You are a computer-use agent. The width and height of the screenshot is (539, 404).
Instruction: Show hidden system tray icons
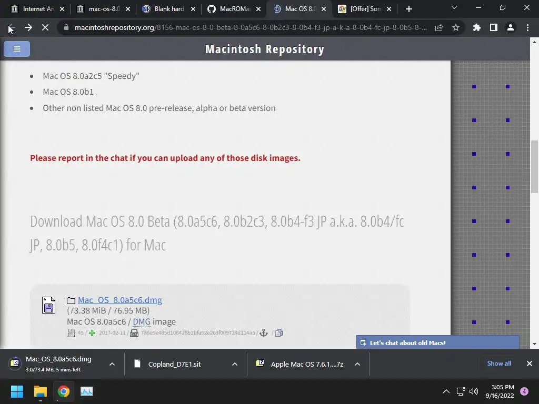pos(446,391)
